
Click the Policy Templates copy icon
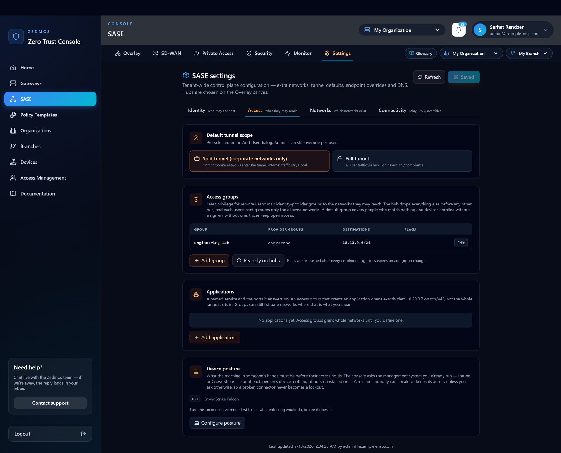point(13,115)
